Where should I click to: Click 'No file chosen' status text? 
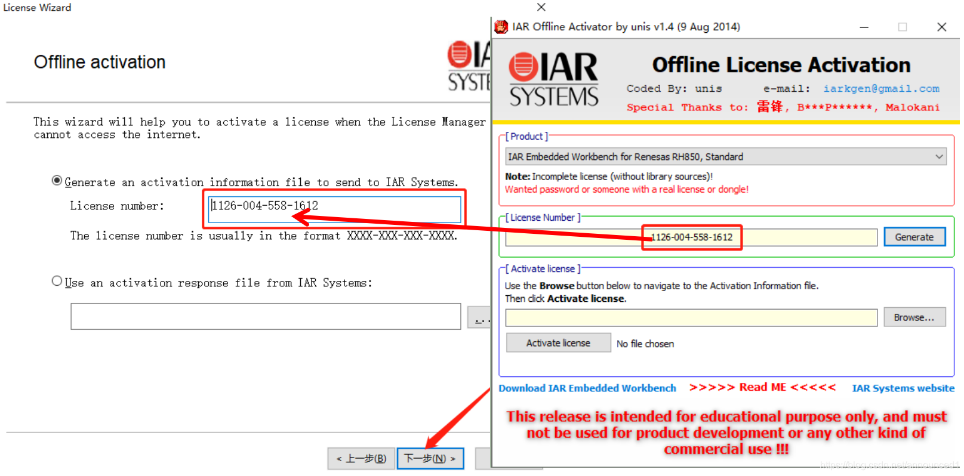coord(645,344)
